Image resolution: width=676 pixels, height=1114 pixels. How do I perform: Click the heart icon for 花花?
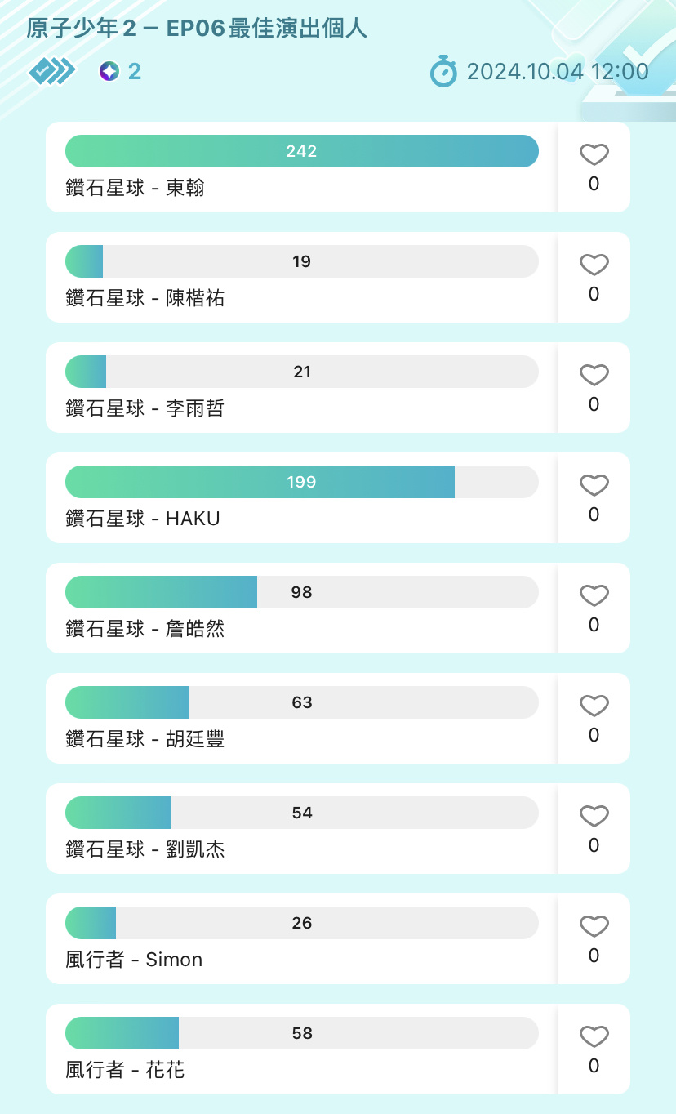(594, 1036)
